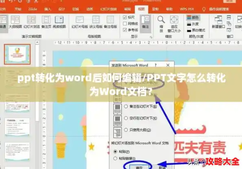This screenshot has height=169, width=242.
Task: Select the Paste (粘贴) radio option
Action: 115,151
